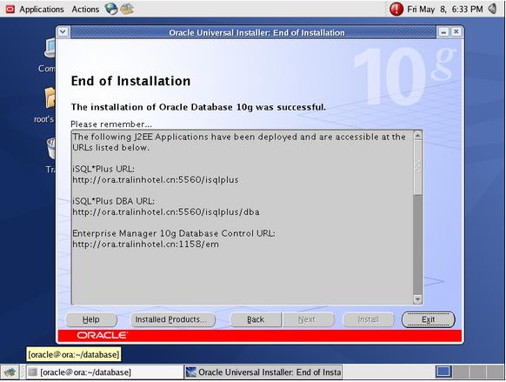Open the installer window menu arrow
The height and width of the screenshot is (382, 506).
(63, 32)
